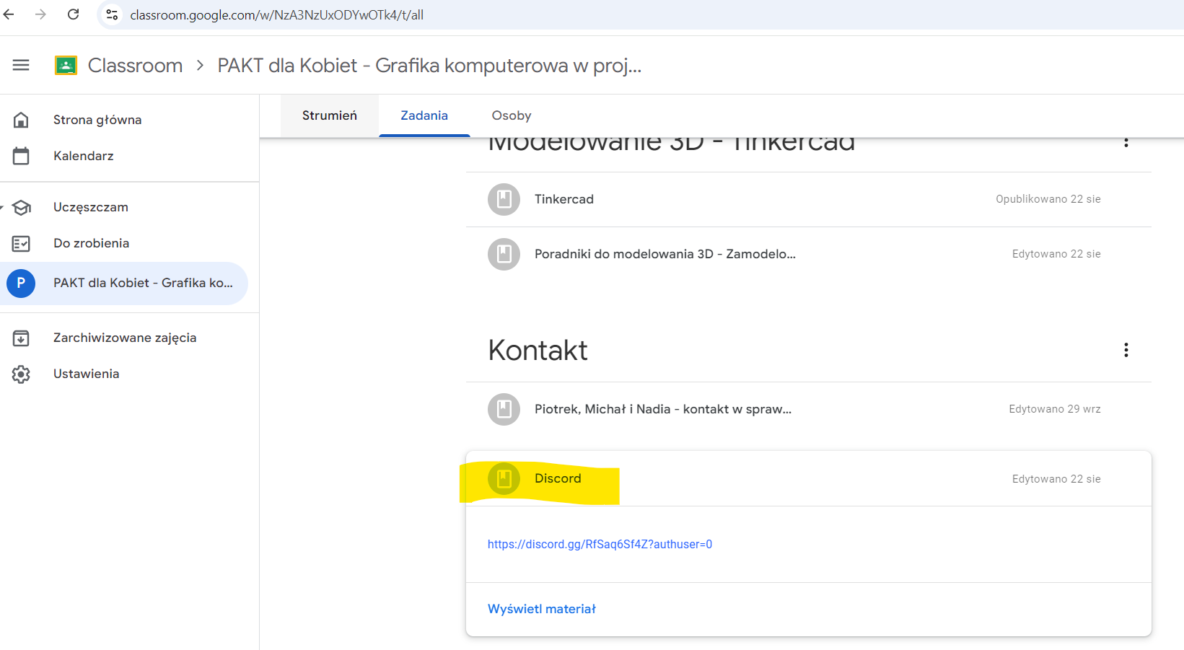Switch to the Zadania tab
Image resolution: width=1184 pixels, height=650 pixels.
click(424, 115)
